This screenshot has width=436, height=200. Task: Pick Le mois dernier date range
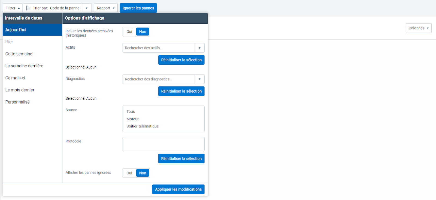point(32,90)
